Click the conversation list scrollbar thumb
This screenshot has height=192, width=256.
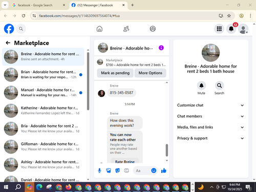(88, 81)
